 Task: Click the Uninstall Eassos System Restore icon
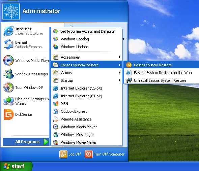click(129, 80)
